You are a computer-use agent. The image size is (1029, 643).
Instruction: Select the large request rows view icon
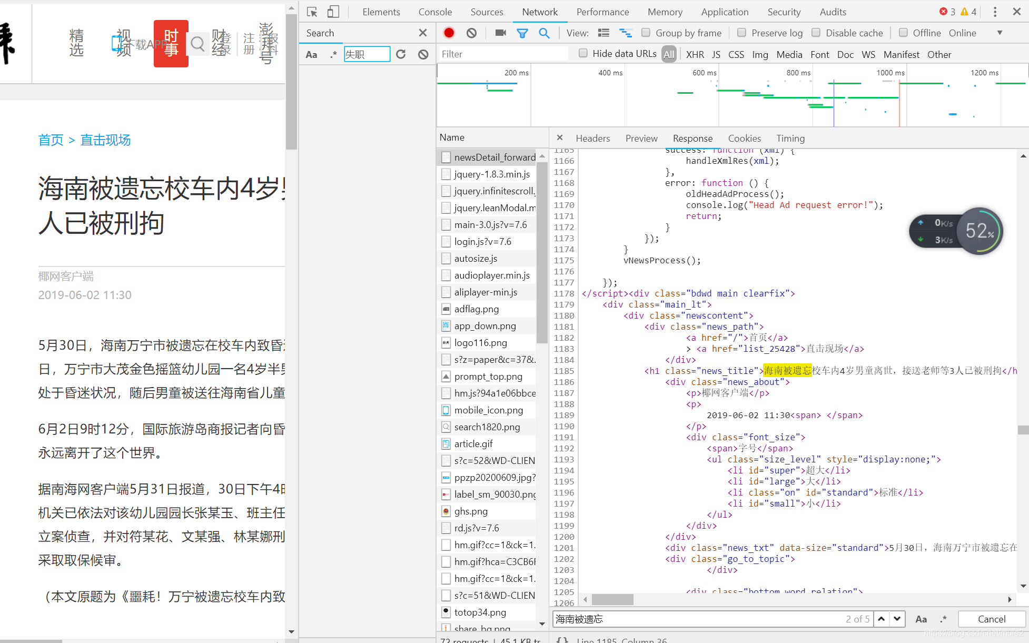coord(604,33)
